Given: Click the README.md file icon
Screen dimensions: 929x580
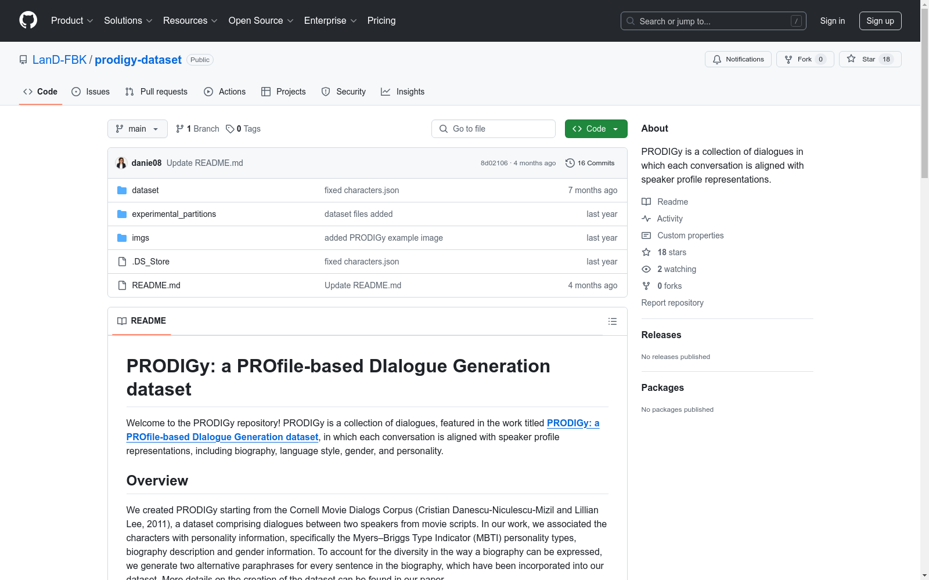Looking at the screenshot, I should click(122, 285).
